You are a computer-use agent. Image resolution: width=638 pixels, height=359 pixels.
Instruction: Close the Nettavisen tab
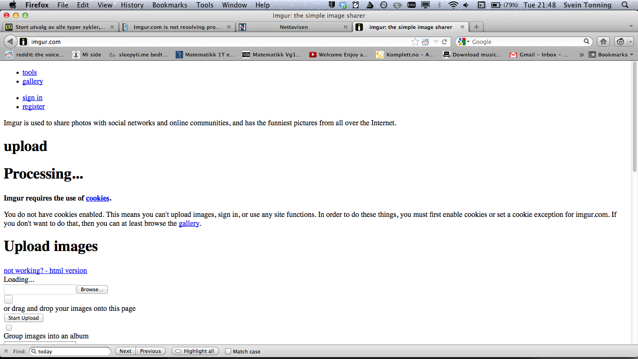(x=346, y=27)
